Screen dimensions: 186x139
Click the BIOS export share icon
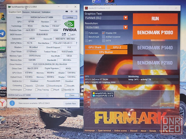(x=64, y=34)
